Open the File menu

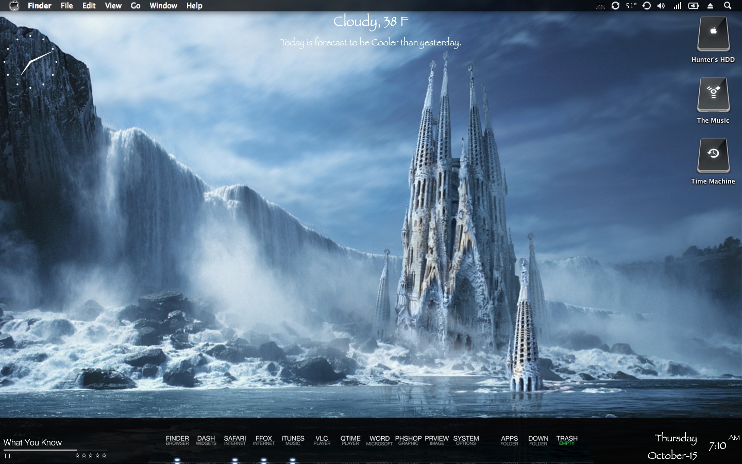tap(67, 6)
